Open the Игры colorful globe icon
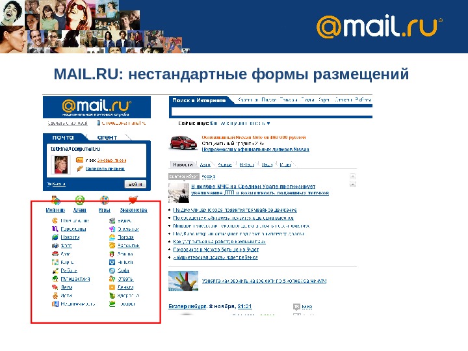 [104, 200]
